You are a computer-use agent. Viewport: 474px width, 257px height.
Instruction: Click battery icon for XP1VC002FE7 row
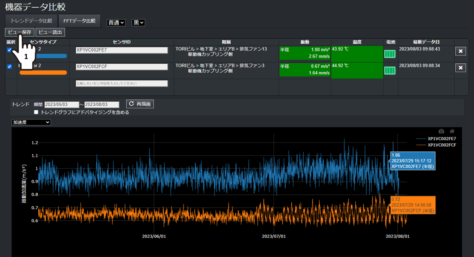coord(390,54)
